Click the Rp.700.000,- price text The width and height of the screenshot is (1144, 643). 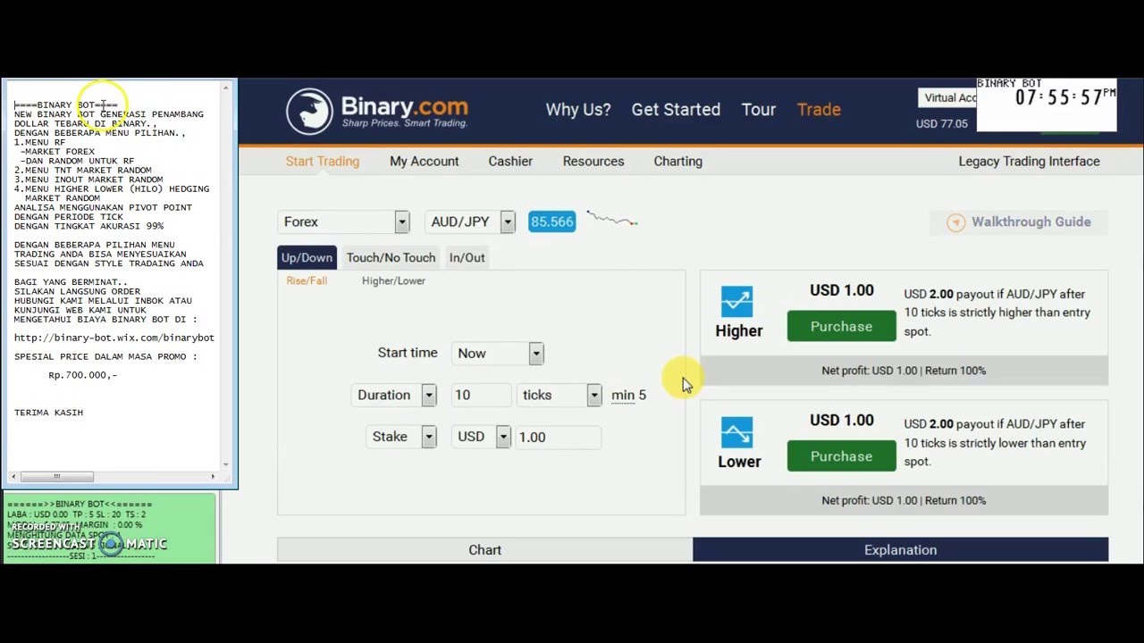click(83, 375)
